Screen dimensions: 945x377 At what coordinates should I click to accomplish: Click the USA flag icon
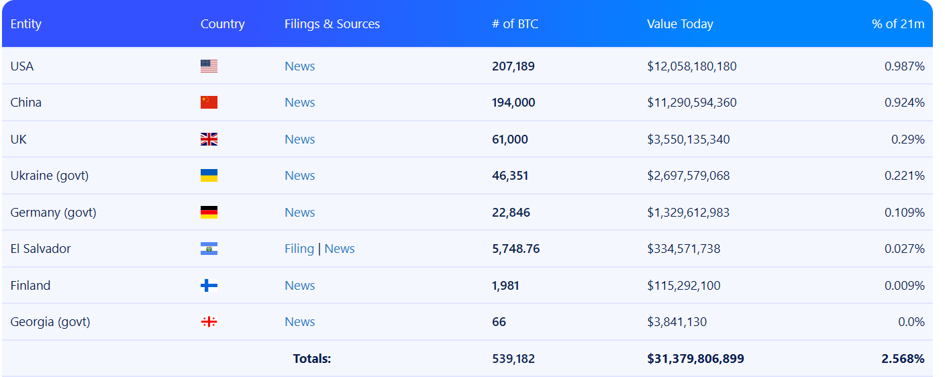[x=209, y=66]
